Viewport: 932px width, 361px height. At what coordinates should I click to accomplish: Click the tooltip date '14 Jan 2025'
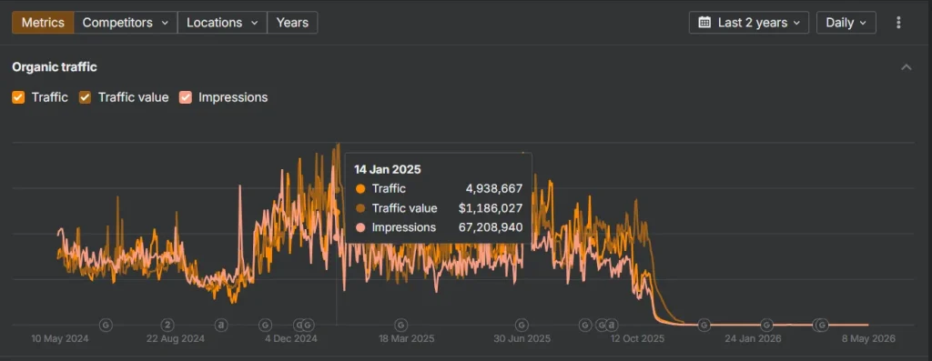point(388,169)
